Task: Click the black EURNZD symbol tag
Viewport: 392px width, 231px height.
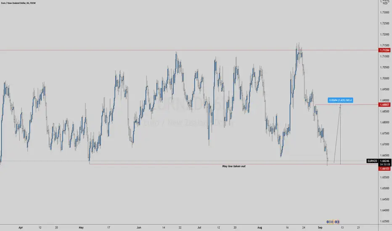Action: 372,161
